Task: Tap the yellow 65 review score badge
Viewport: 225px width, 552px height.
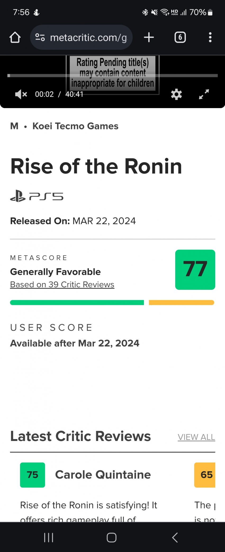Action: [205, 475]
